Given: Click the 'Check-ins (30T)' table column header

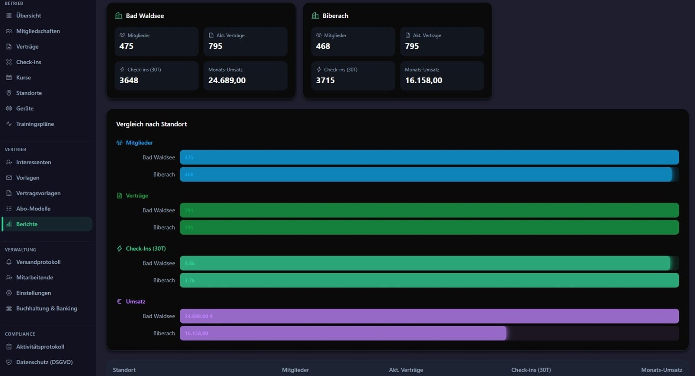Looking at the screenshot, I should 531,370.
